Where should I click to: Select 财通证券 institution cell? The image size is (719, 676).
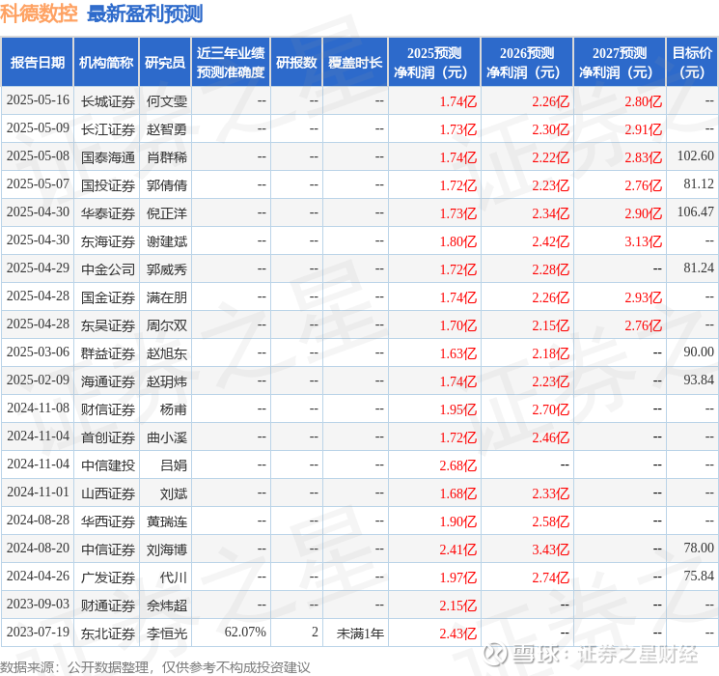tap(108, 606)
